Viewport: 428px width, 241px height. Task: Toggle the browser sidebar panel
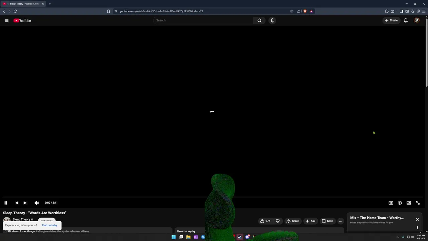[x=401, y=11]
